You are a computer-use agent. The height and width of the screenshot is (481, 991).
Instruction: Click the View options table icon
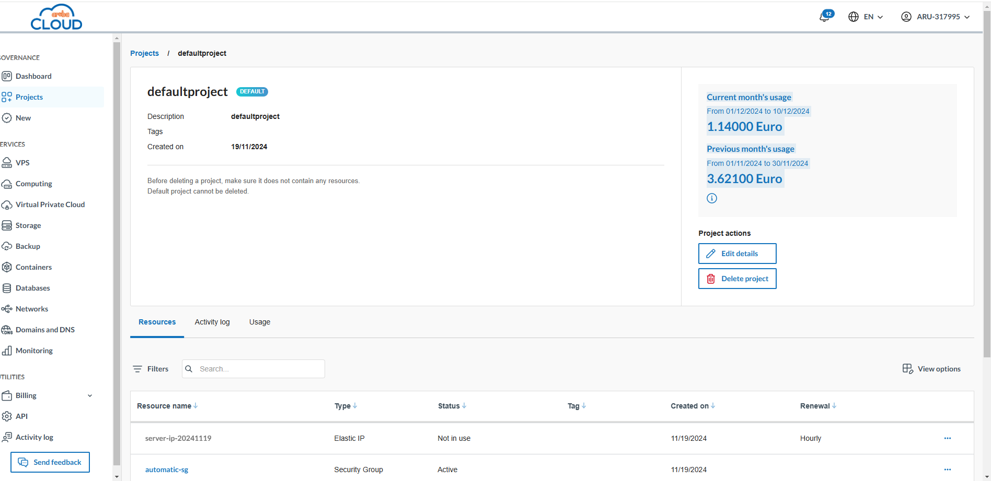coord(908,369)
